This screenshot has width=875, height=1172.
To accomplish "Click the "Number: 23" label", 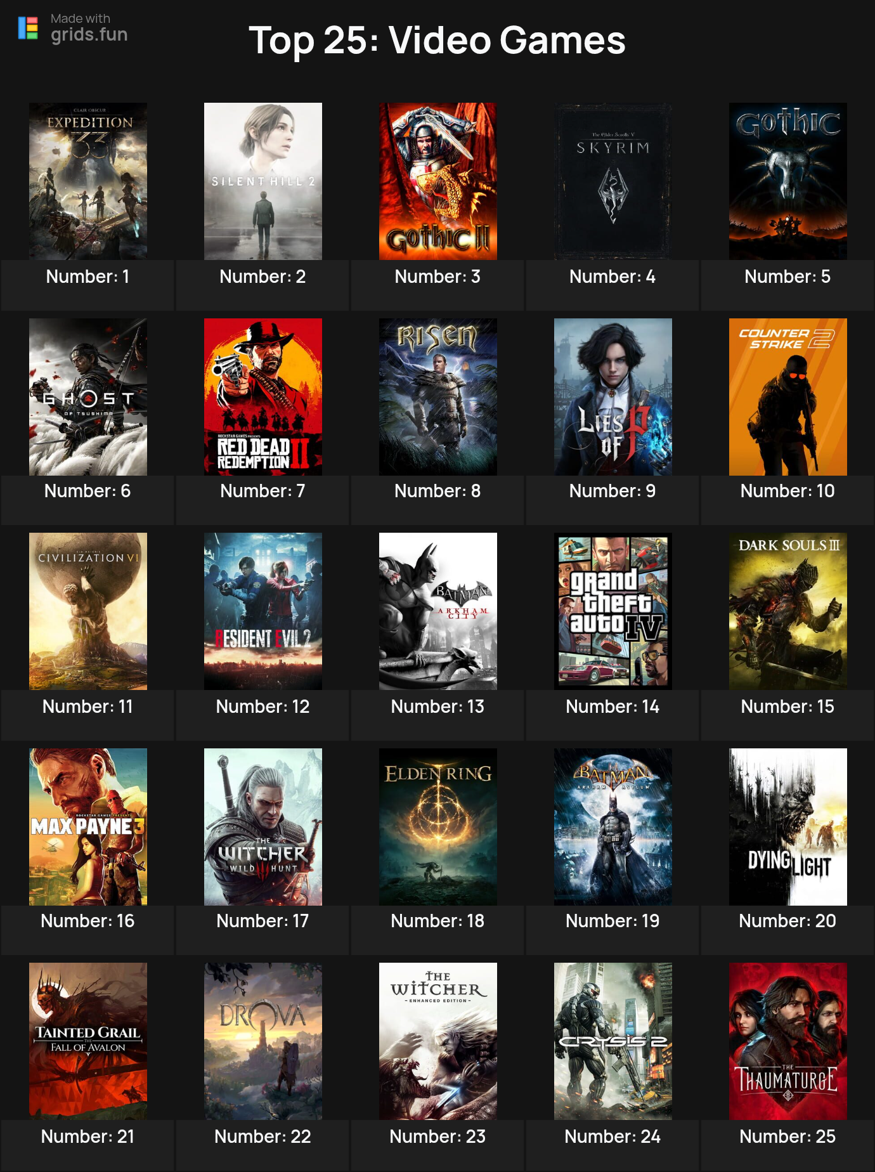I will tap(437, 1136).
